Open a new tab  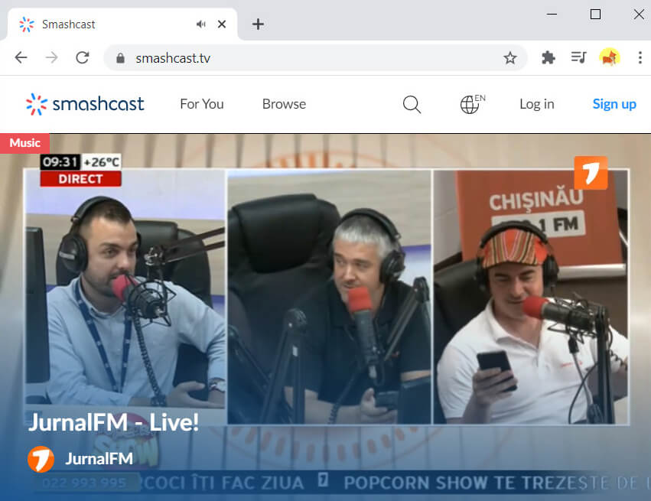point(258,24)
